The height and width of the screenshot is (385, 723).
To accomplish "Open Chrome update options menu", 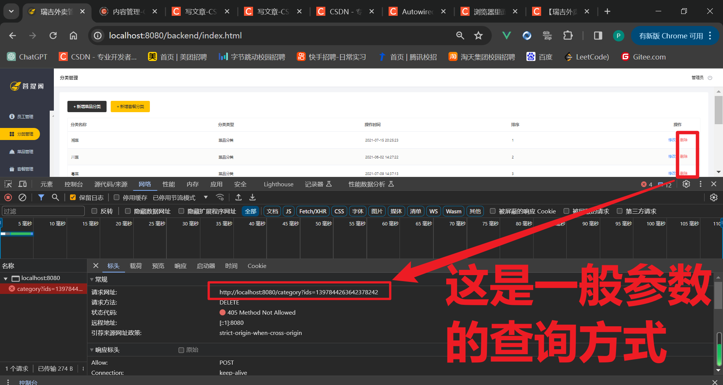I will [x=710, y=36].
